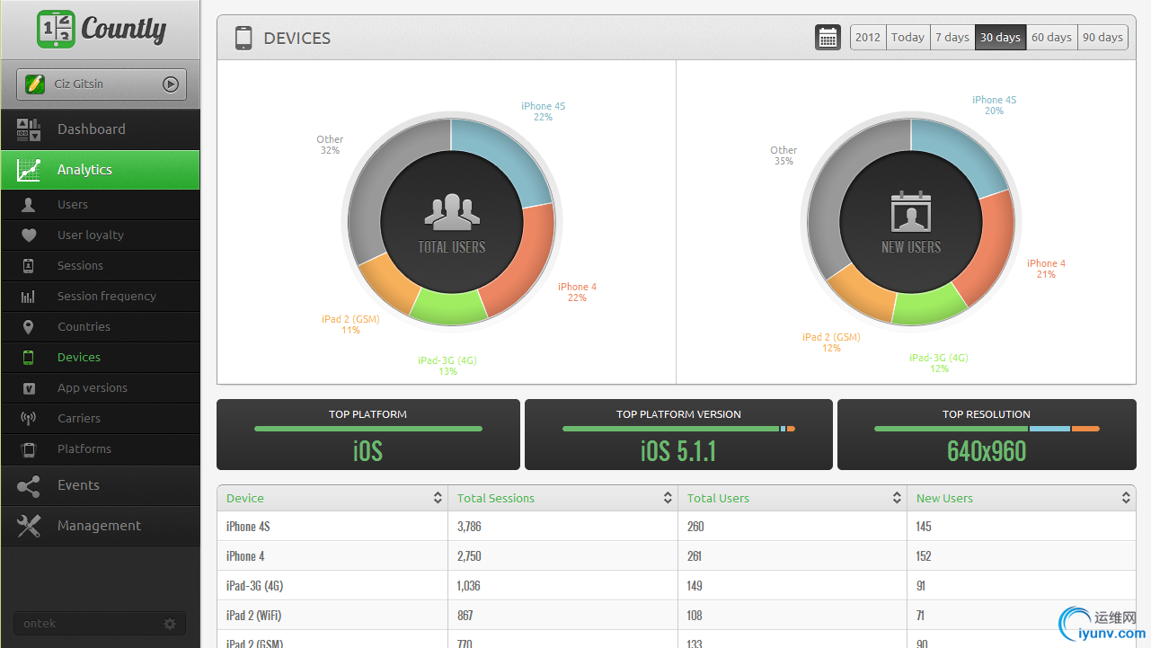
Task: Click the Sessions icon in the sidebar
Action: click(x=29, y=266)
